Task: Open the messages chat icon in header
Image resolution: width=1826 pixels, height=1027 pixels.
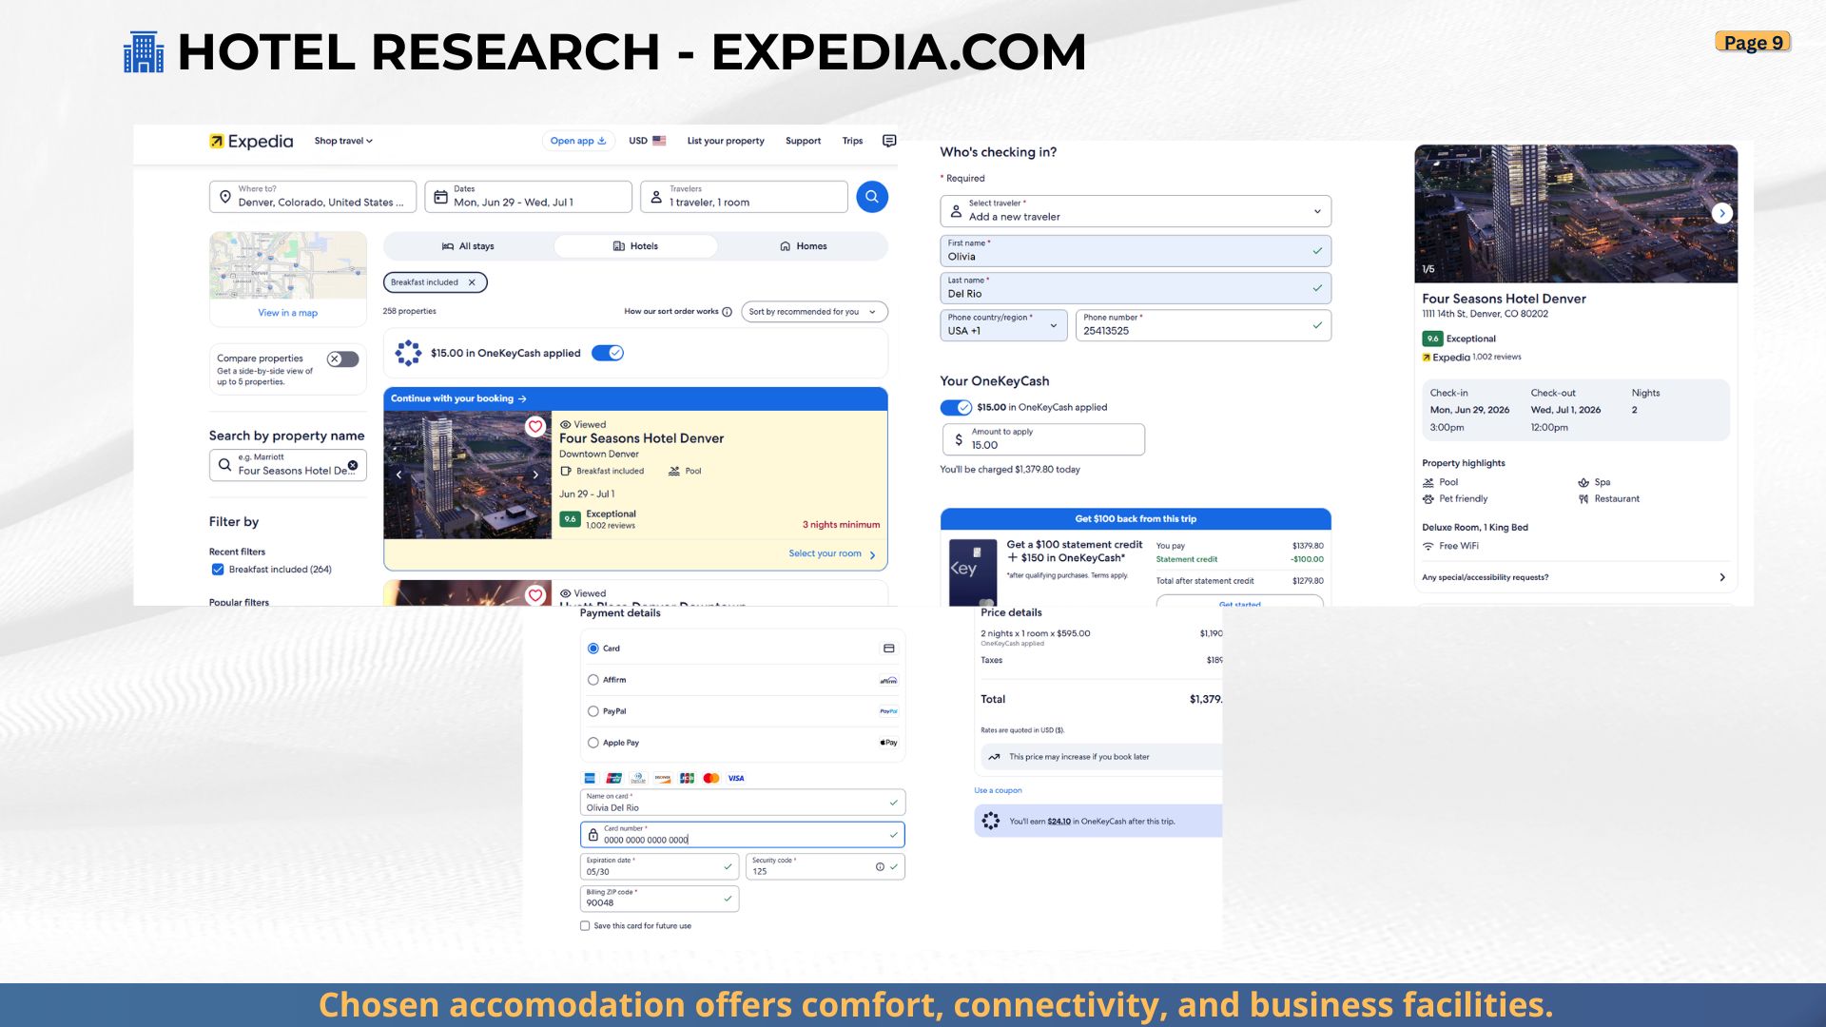Action: point(889,141)
